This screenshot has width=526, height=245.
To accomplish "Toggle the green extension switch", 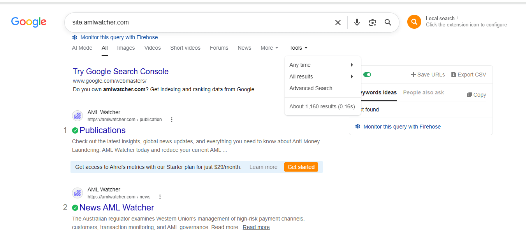I will (367, 75).
